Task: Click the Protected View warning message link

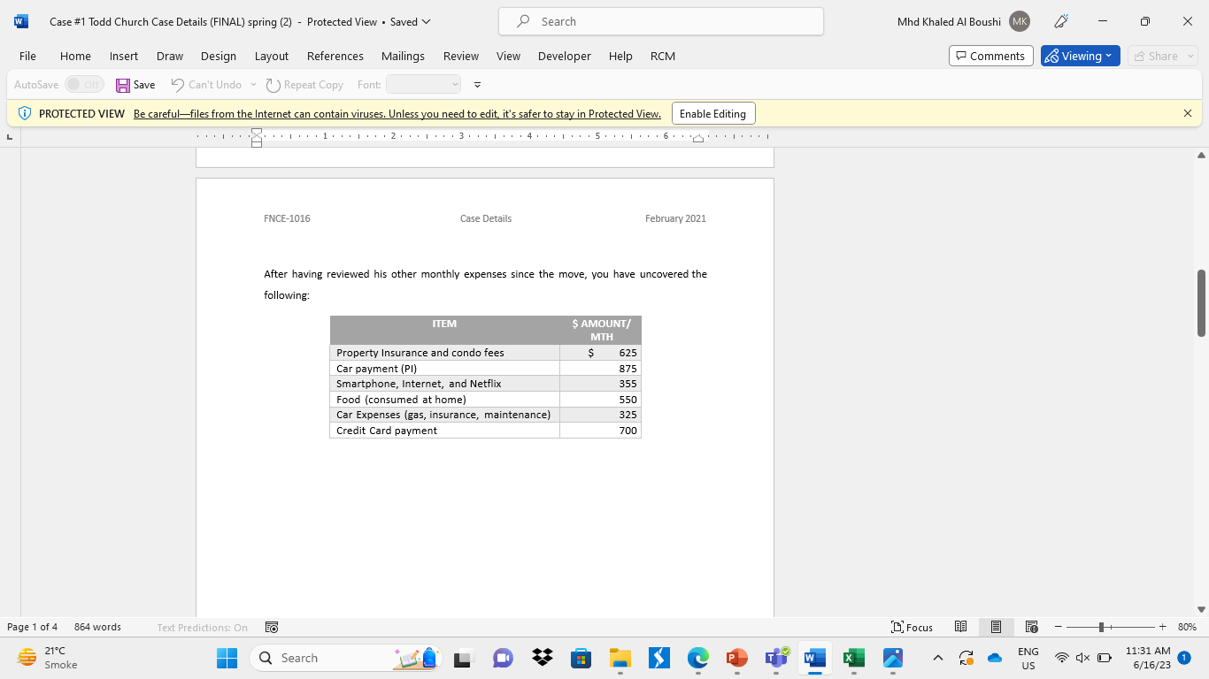Action: (397, 114)
